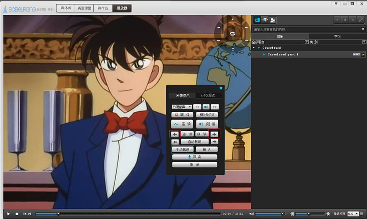This screenshot has height=219, width=367.
Task: Select Caseclosed part 1 entry
Action: 283,55
